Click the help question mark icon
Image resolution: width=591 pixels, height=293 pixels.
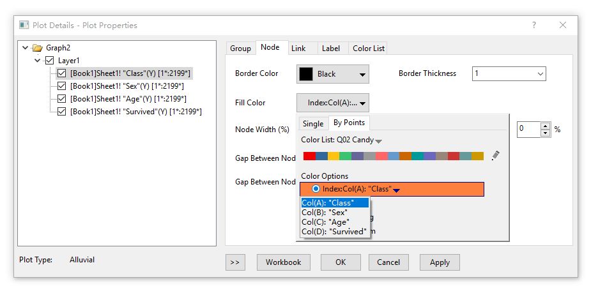click(534, 26)
